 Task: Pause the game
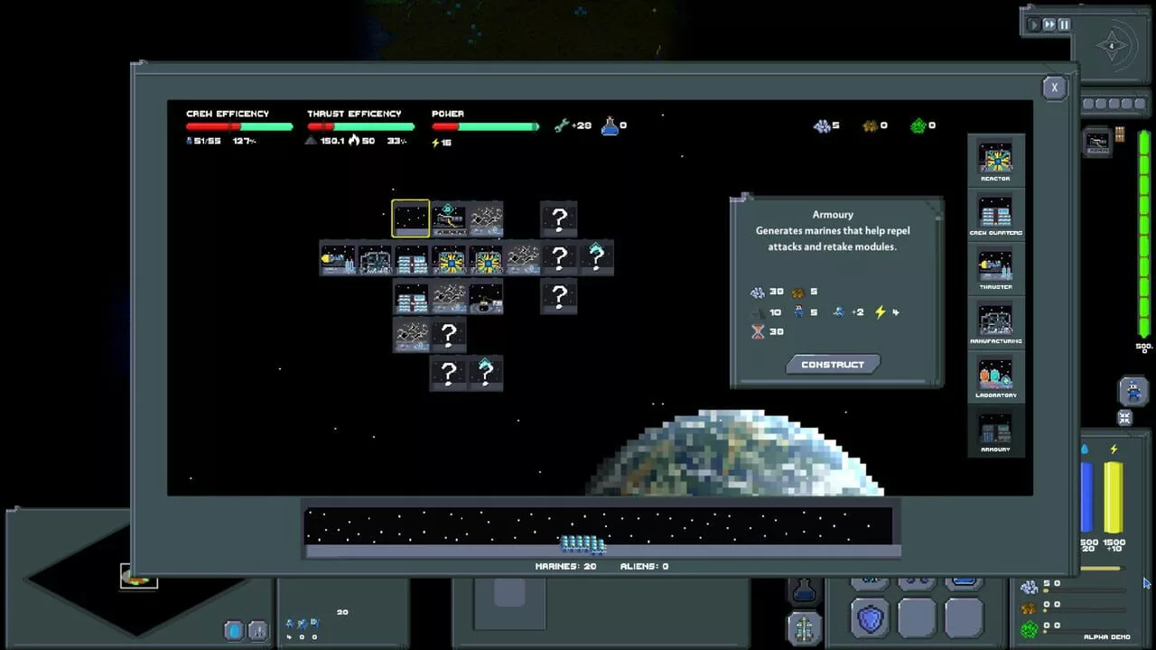(1064, 25)
